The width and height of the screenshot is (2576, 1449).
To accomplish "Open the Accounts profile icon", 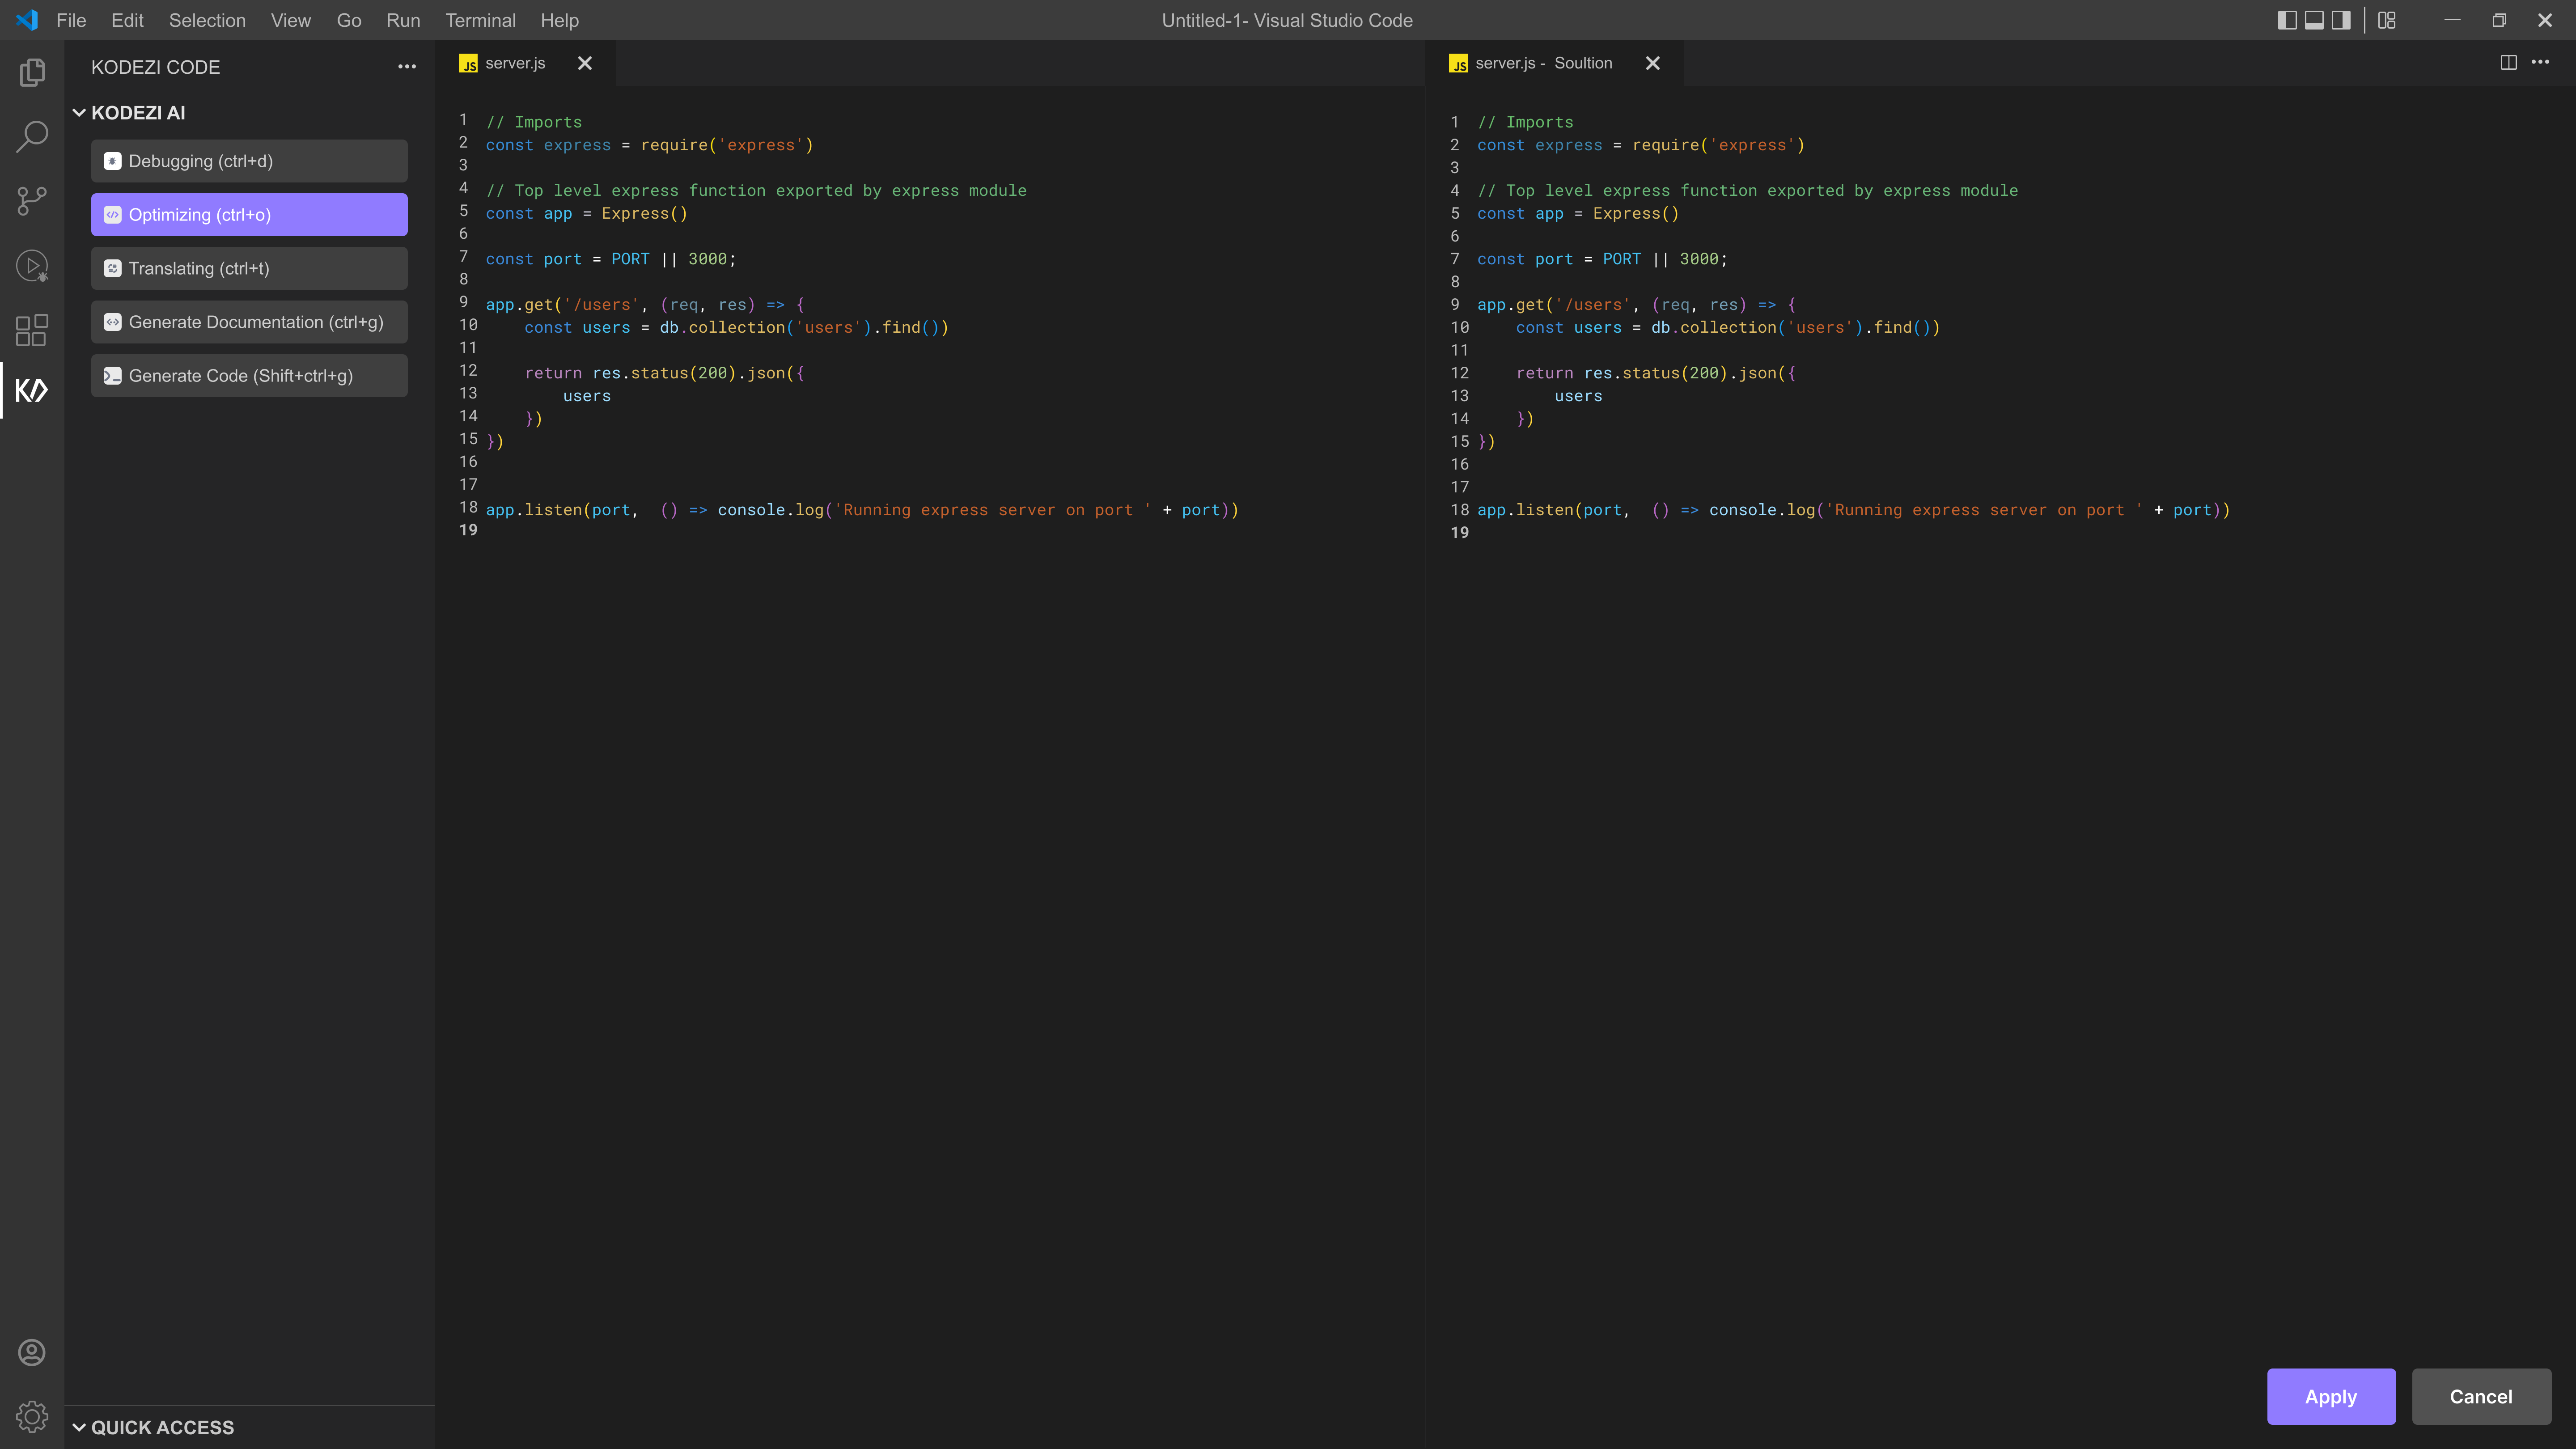I will (32, 1352).
